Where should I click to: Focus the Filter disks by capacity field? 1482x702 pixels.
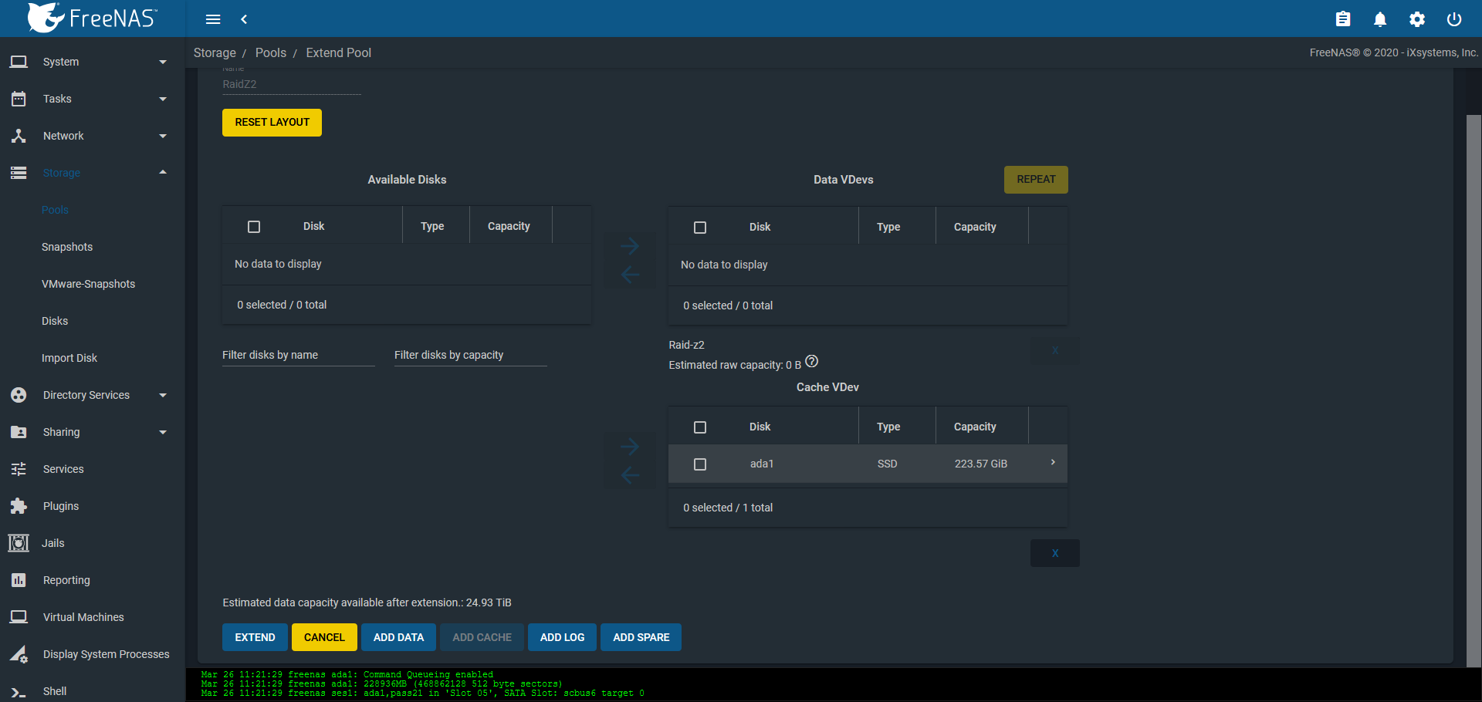[x=471, y=355]
